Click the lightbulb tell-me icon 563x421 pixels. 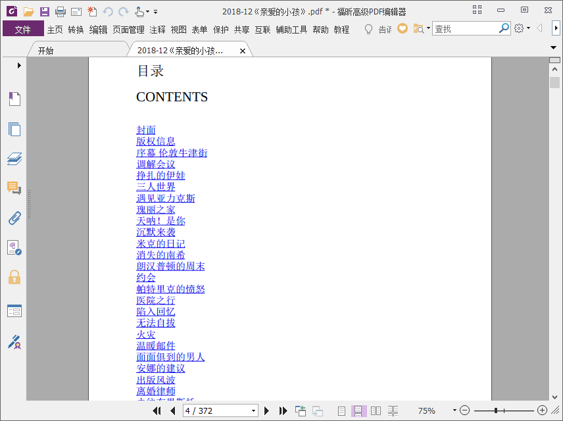click(368, 29)
